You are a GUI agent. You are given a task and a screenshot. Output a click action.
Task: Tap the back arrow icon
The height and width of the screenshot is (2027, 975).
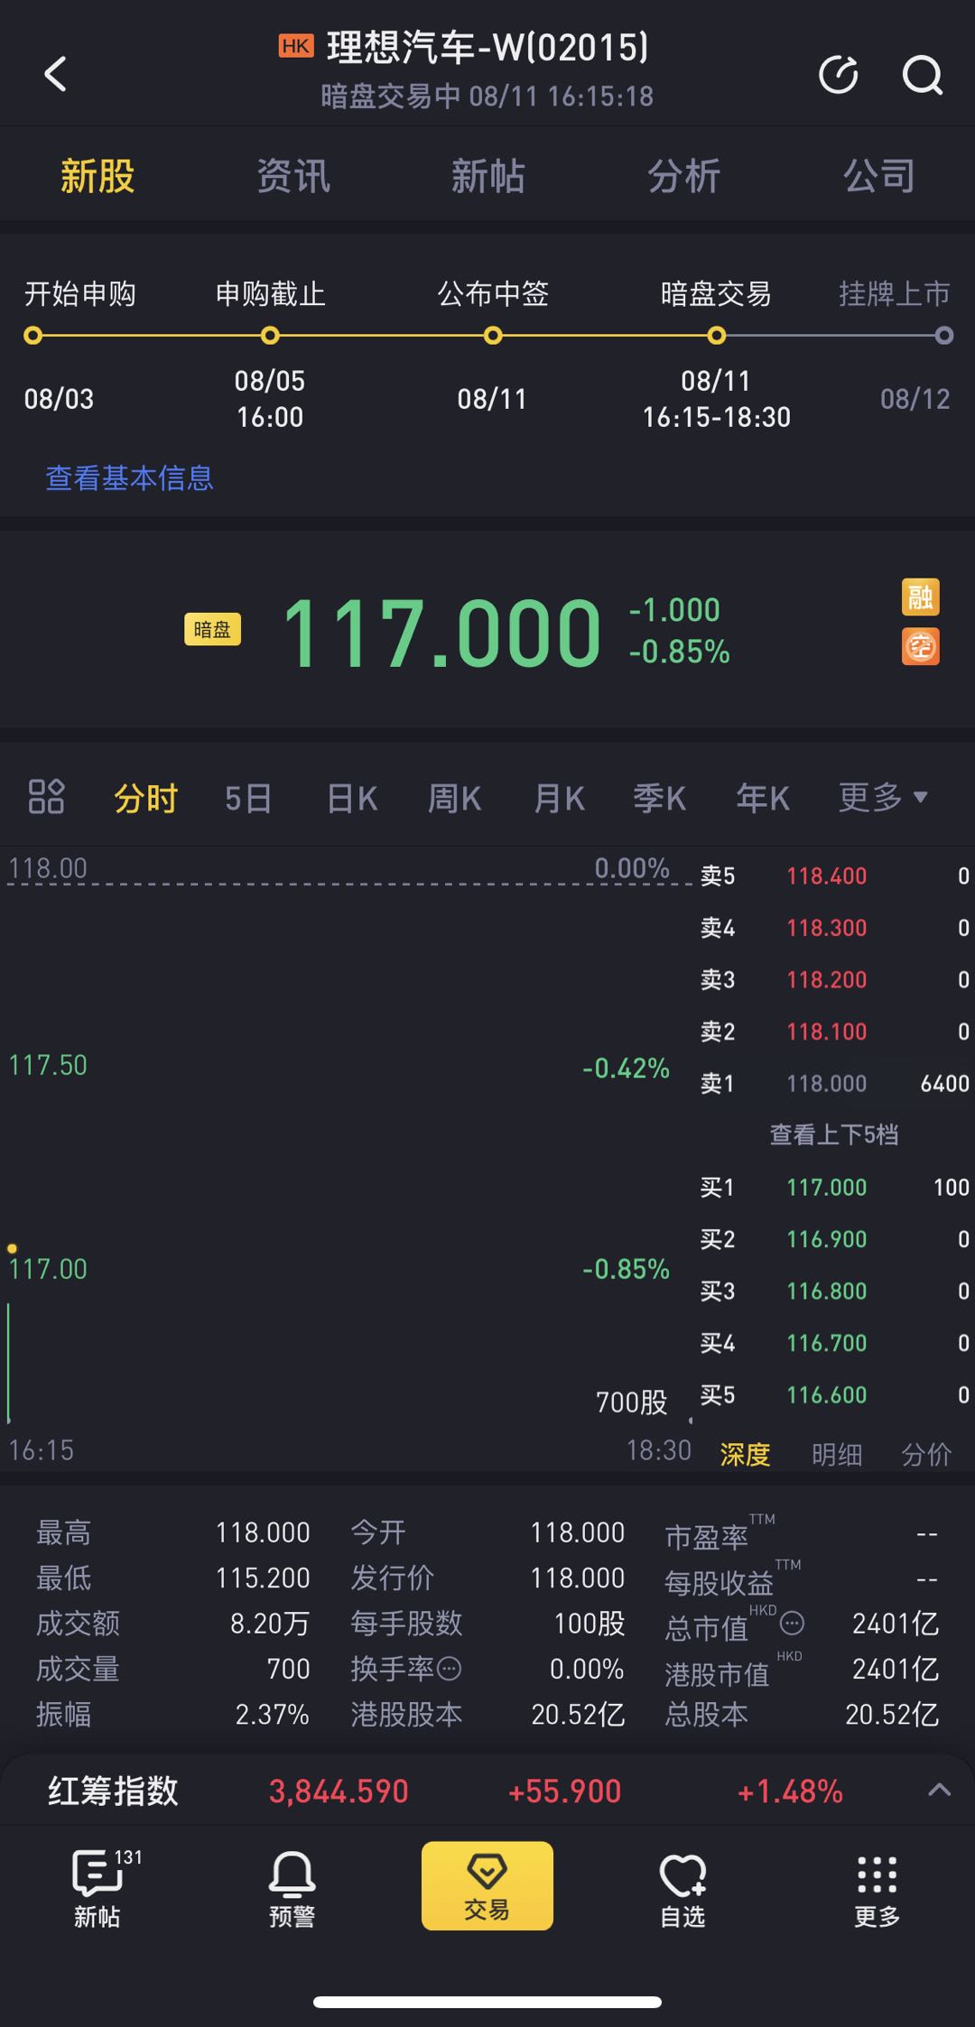(x=55, y=74)
